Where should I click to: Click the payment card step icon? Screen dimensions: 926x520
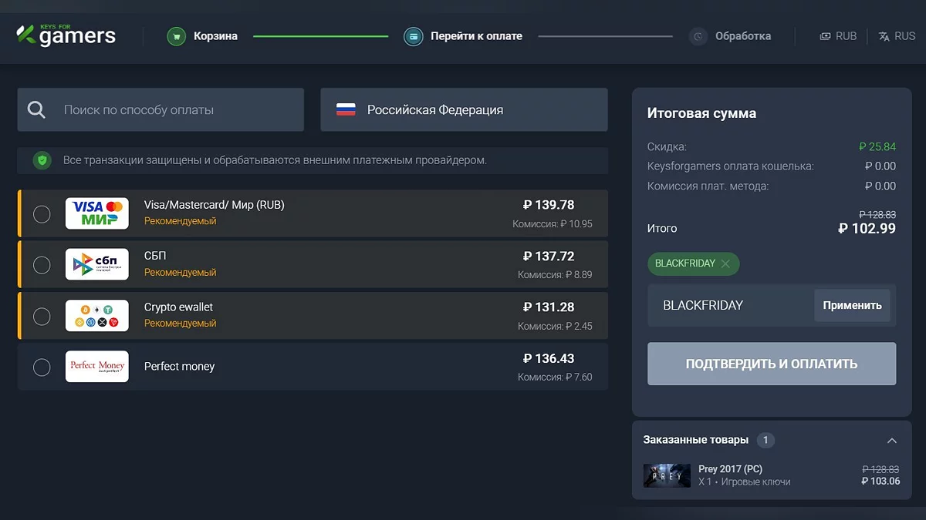(414, 36)
